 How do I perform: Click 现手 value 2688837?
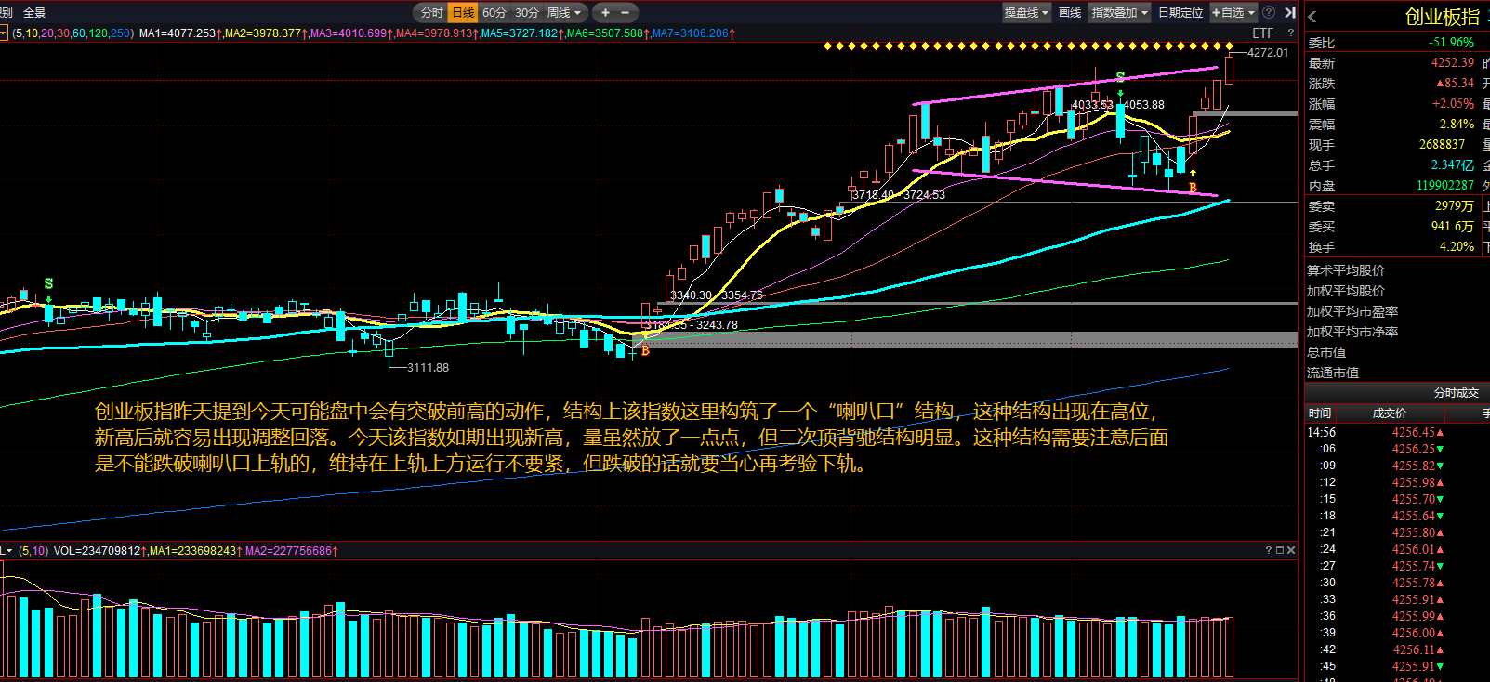point(1442,145)
